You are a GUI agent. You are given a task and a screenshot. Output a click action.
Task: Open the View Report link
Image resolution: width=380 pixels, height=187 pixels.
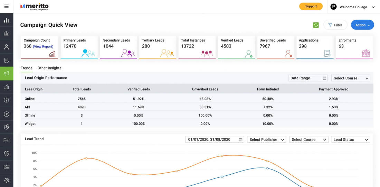[43, 46]
